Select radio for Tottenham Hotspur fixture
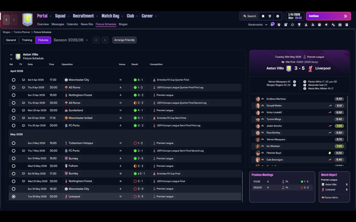Viewport: 356px width, 222px height. 14,143
